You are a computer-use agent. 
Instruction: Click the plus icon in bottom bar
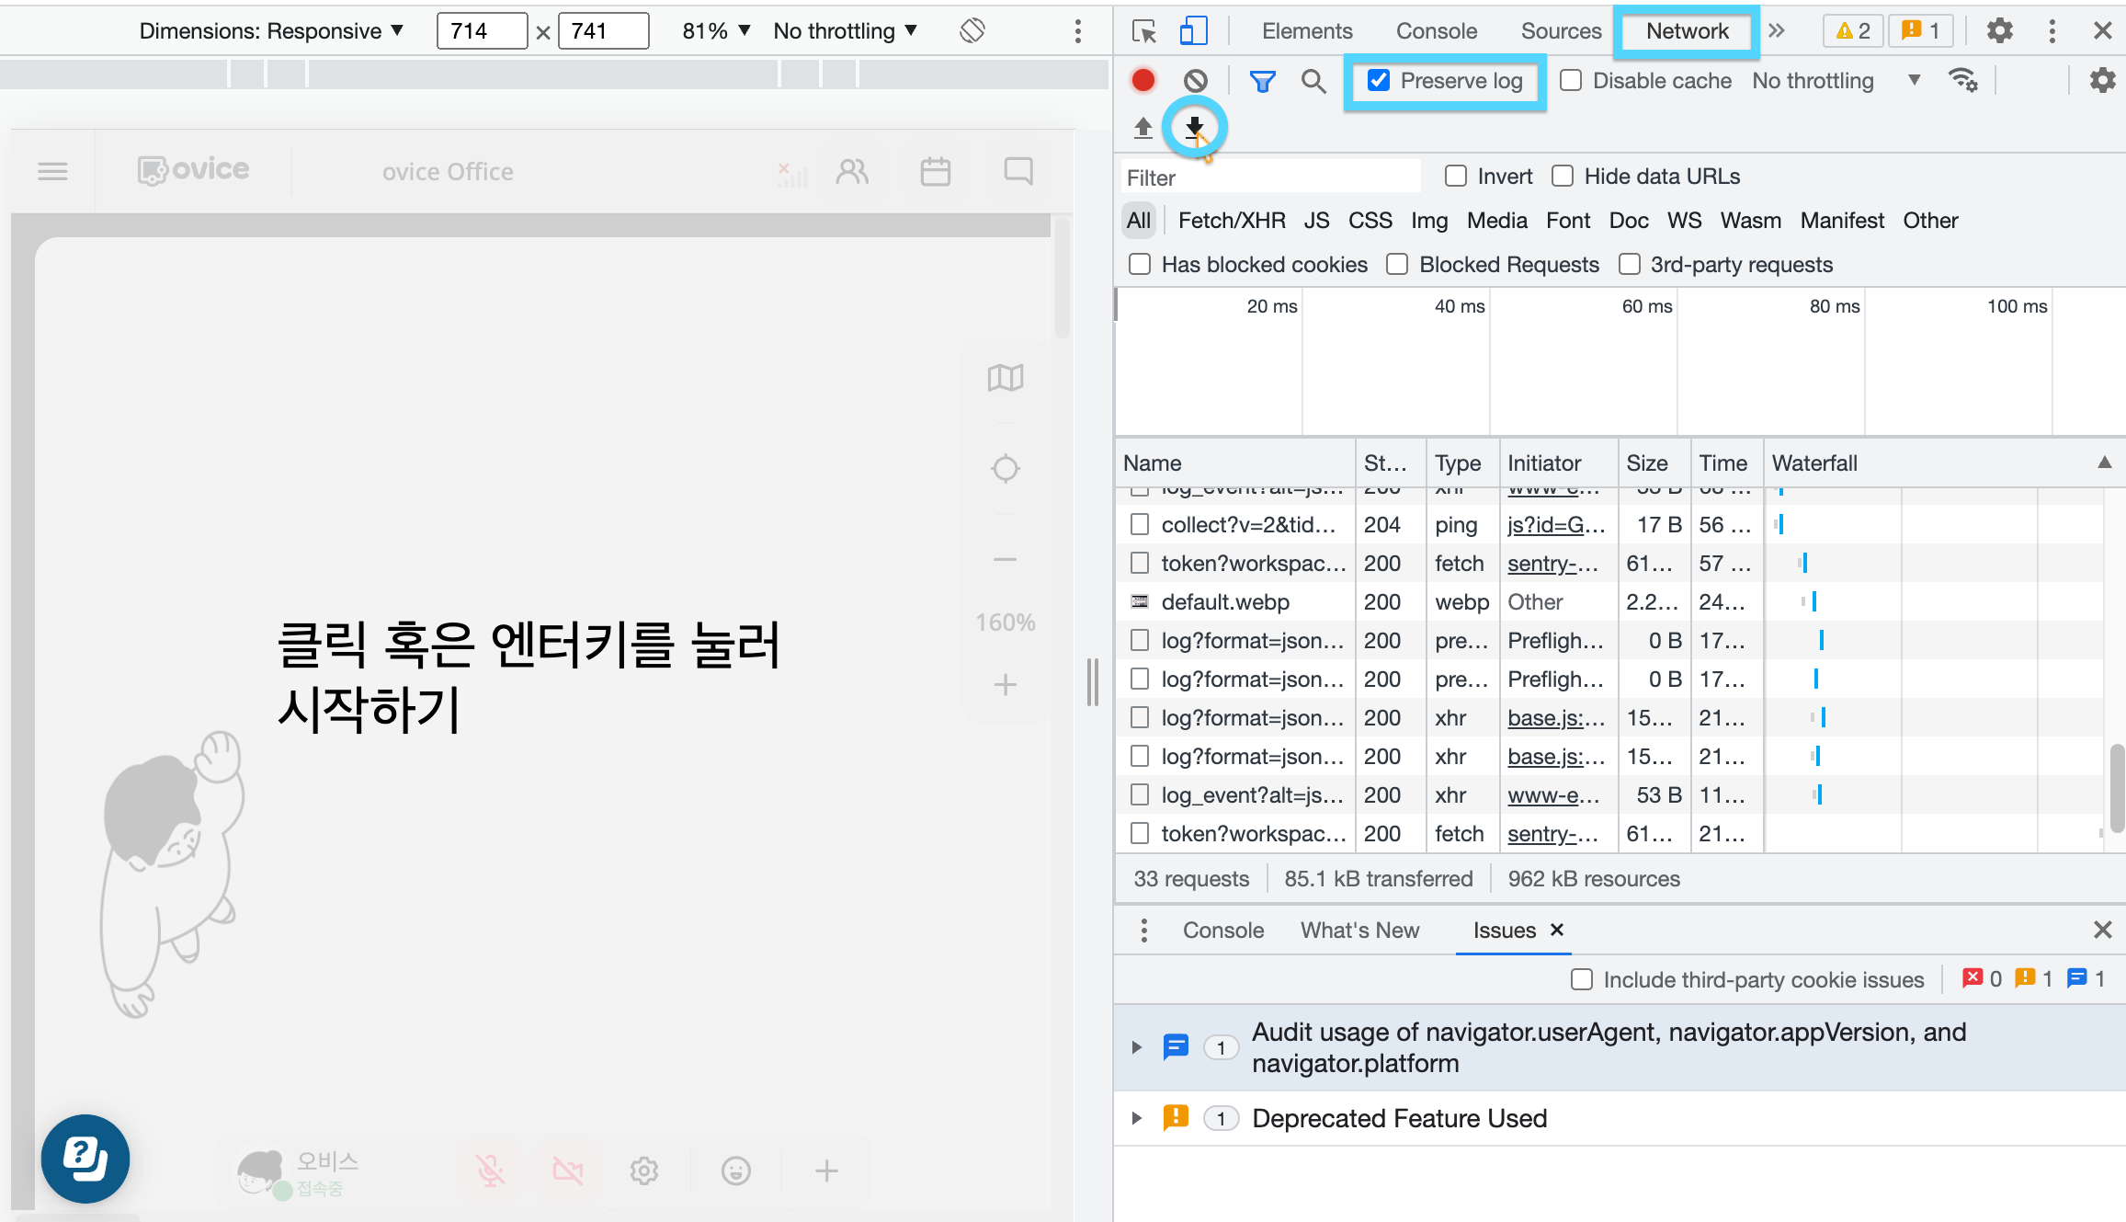(826, 1171)
